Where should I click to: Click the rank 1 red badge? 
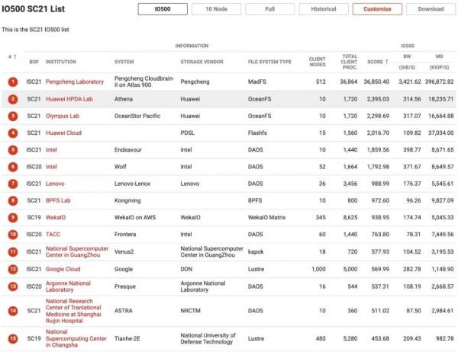point(12,82)
